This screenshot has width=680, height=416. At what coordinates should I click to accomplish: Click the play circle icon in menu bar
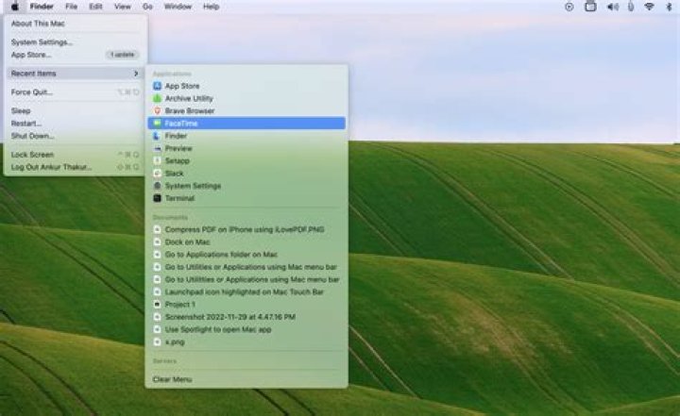tap(569, 7)
